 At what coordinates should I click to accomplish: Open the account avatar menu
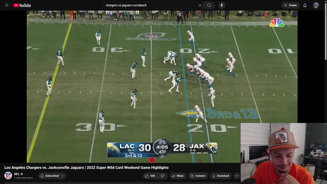click(x=316, y=5)
